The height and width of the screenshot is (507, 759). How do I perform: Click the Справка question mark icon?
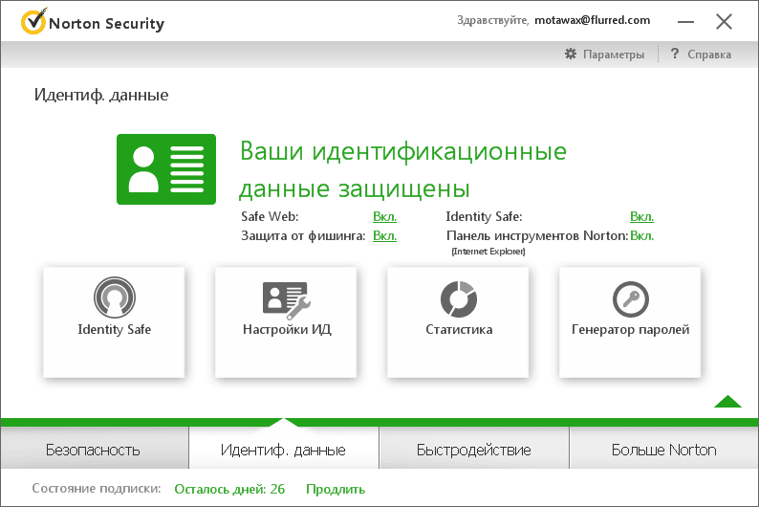point(675,54)
